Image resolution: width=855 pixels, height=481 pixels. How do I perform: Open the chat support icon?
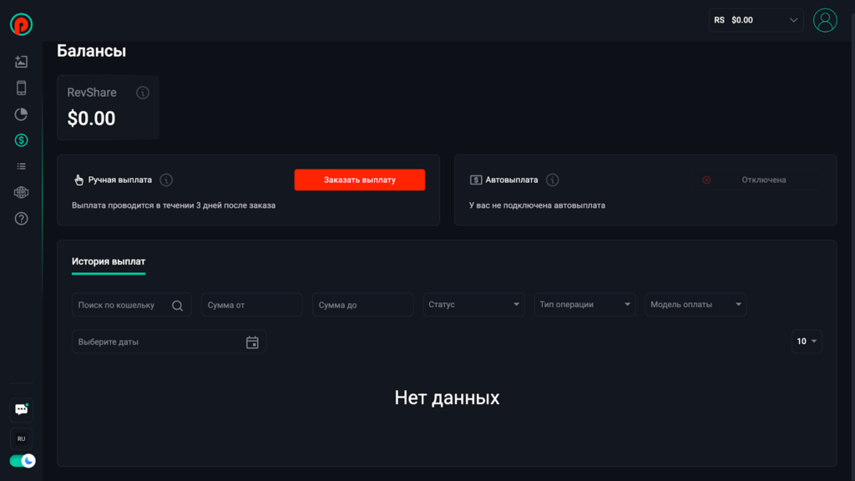pyautogui.click(x=21, y=409)
